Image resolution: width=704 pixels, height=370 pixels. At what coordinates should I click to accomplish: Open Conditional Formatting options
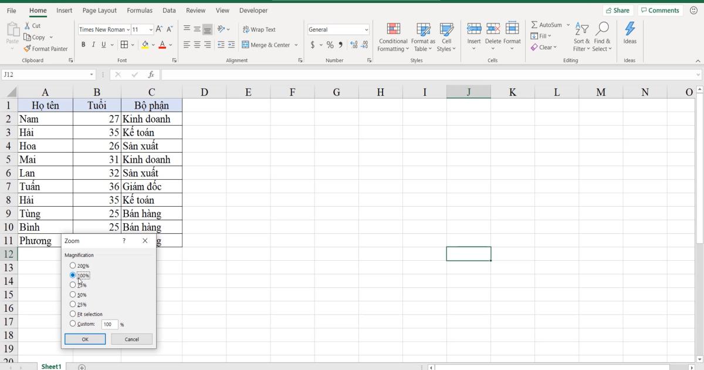(x=392, y=37)
